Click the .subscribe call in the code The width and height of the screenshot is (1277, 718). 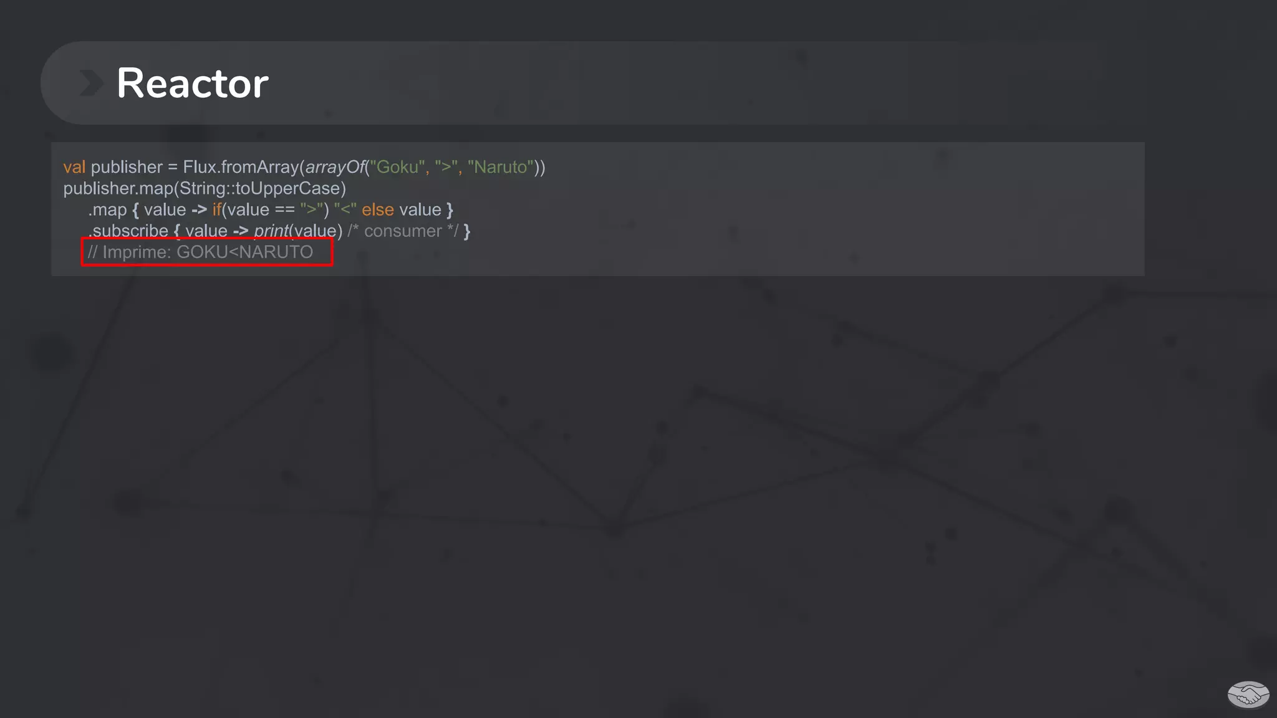click(128, 231)
